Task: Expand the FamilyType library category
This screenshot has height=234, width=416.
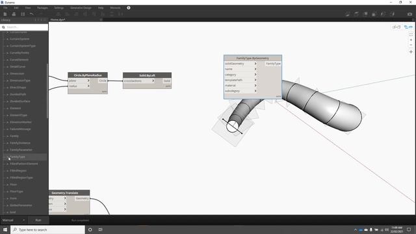Action: pos(7,157)
